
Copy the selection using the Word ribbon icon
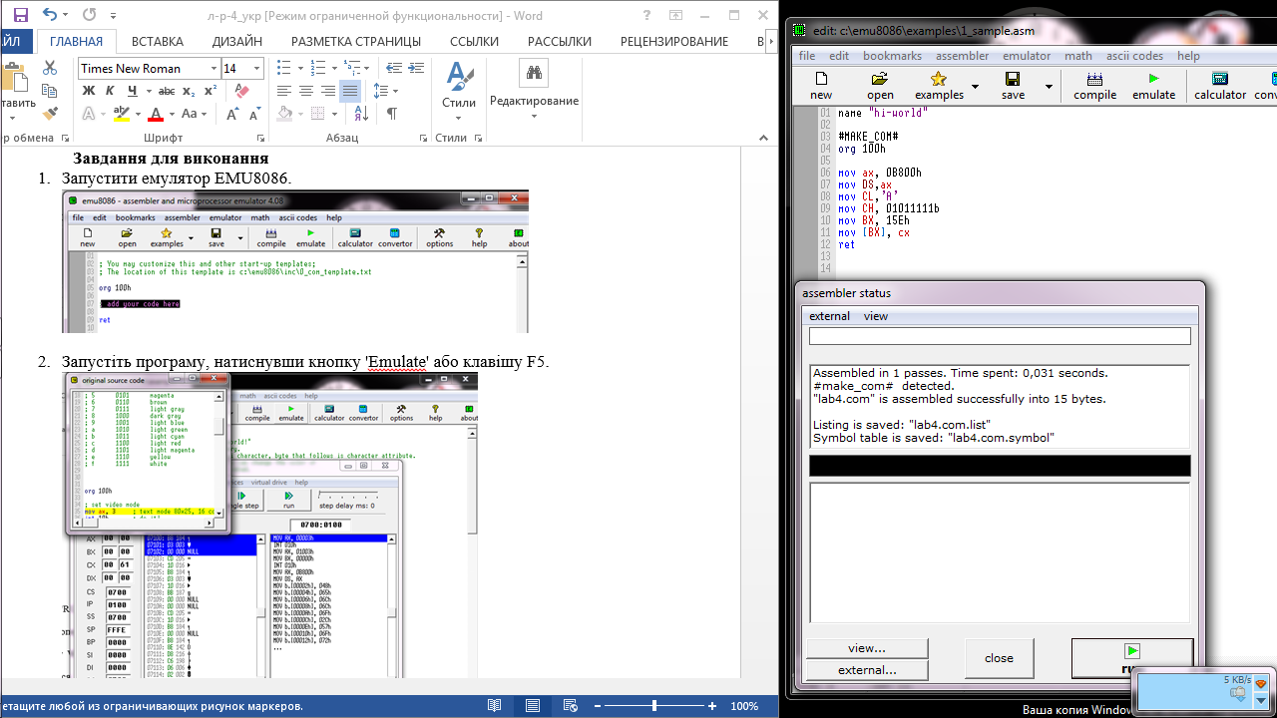point(50,91)
